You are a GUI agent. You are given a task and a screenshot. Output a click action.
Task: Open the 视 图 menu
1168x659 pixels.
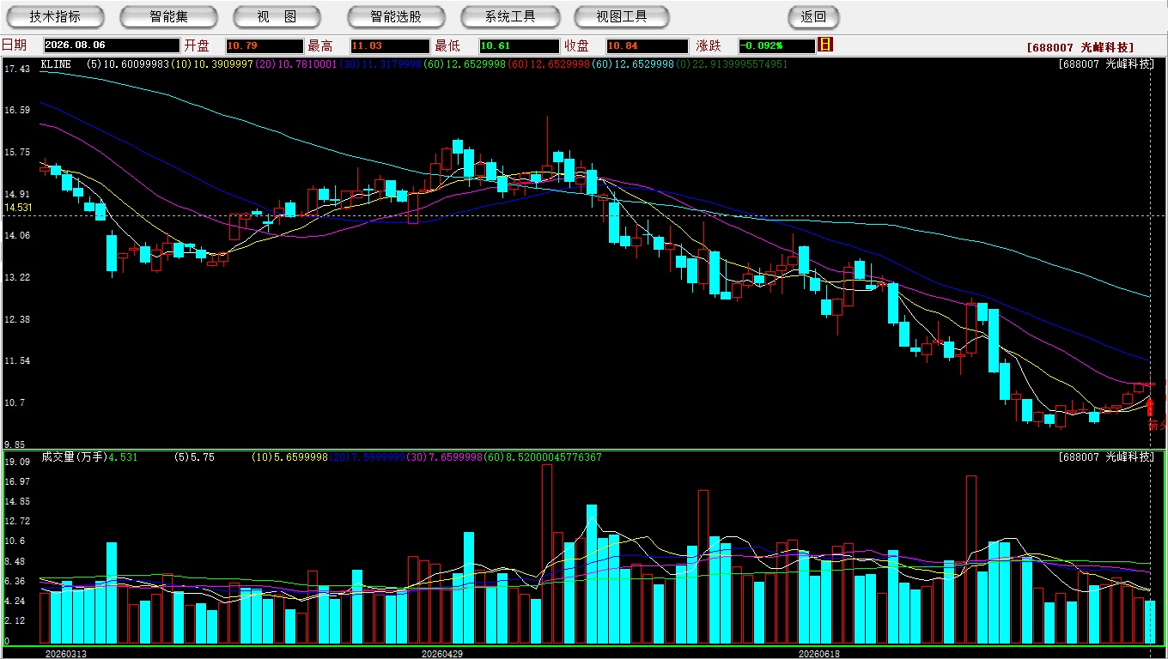pos(277,16)
